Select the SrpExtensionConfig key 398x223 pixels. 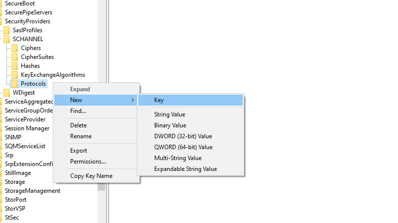pyautogui.click(x=29, y=164)
